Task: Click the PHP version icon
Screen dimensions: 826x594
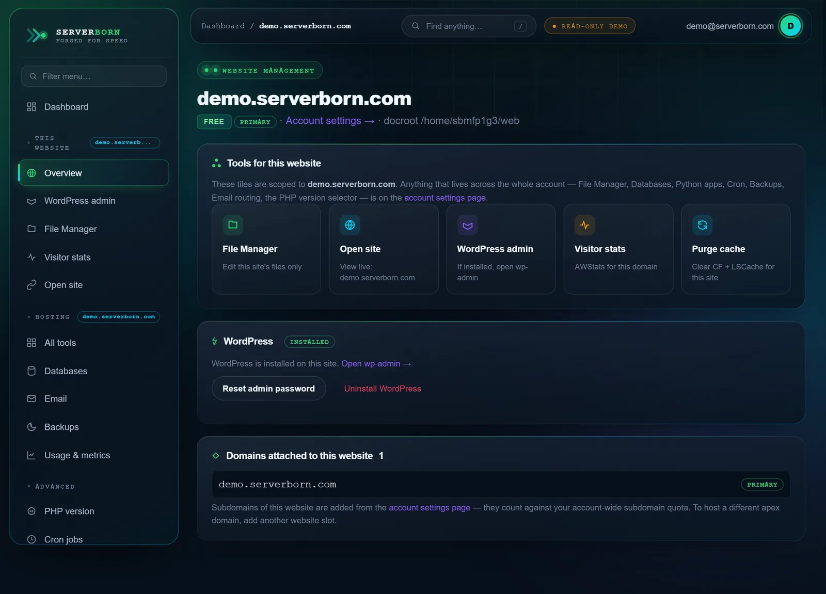Action: pos(31,511)
